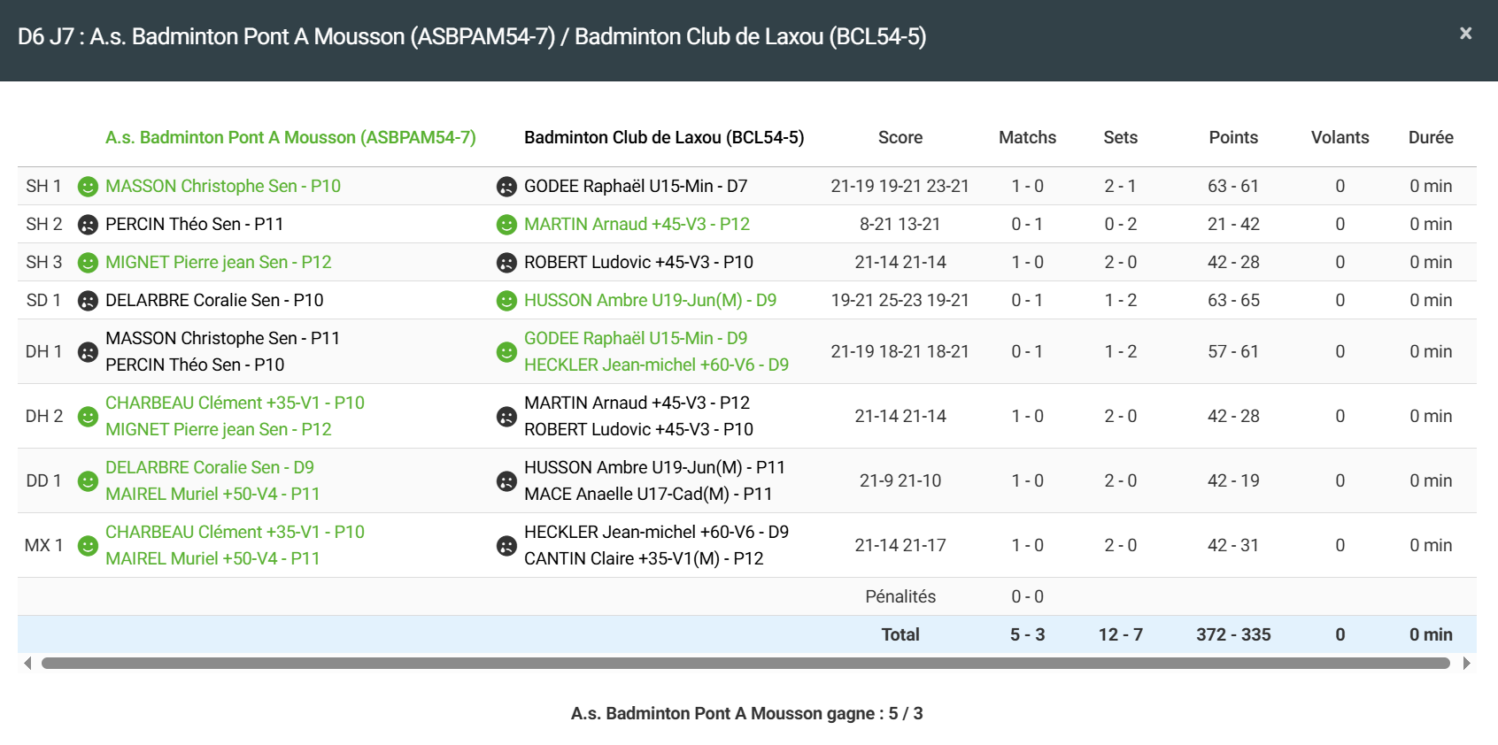Click green smiley icon in SH 1 row

tap(88, 187)
